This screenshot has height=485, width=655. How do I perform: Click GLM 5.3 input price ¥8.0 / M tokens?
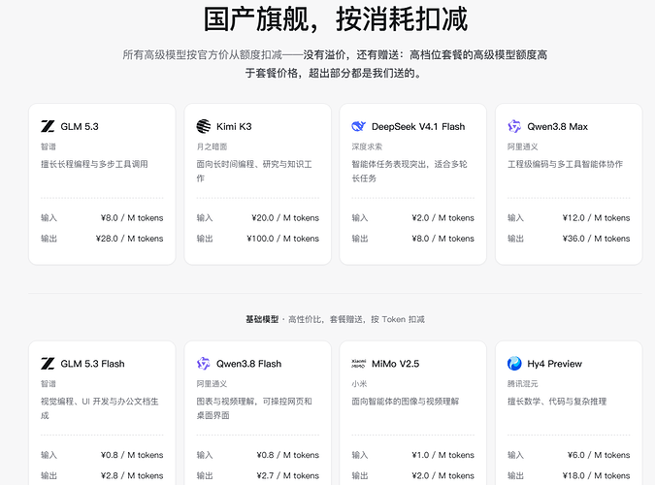pyautogui.click(x=132, y=217)
